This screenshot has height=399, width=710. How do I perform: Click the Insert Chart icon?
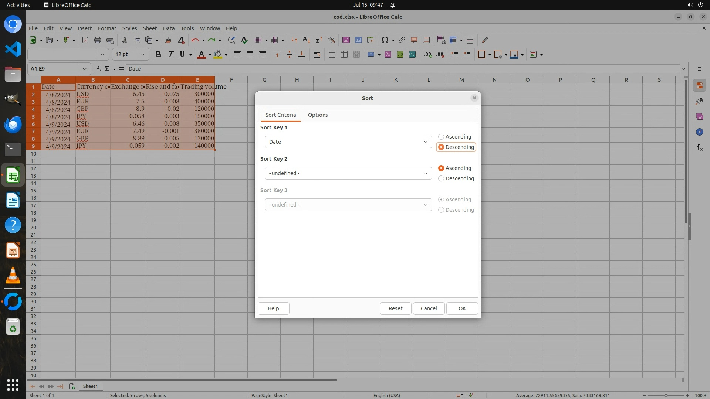tap(358, 40)
